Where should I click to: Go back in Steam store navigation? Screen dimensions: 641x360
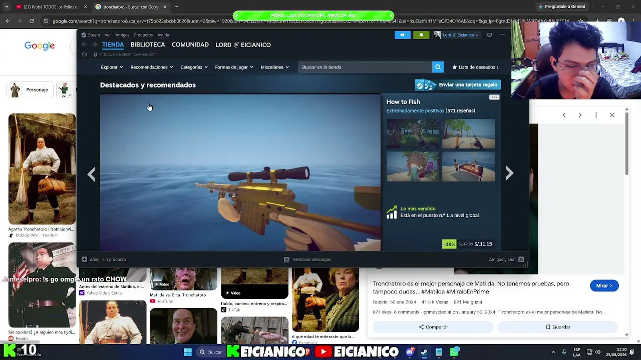pos(84,45)
